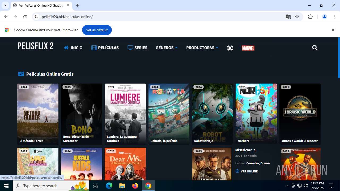Expand the GÉNEROS dropdown

point(167,48)
